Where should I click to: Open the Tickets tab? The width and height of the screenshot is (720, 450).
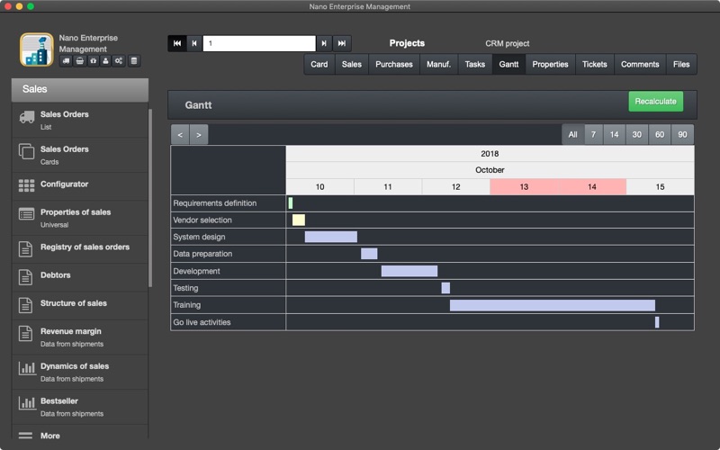pyautogui.click(x=595, y=64)
